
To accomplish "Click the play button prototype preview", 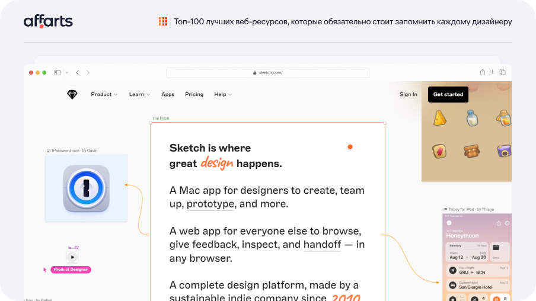I will pos(72,257).
